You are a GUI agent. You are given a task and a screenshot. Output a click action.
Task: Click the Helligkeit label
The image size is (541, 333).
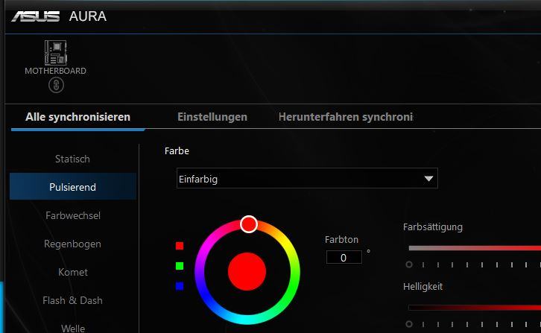[x=423, y=286]
